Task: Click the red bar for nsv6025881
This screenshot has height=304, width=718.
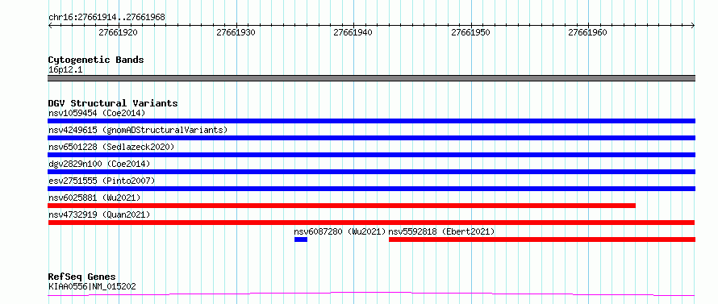Action: coord(341,206)
